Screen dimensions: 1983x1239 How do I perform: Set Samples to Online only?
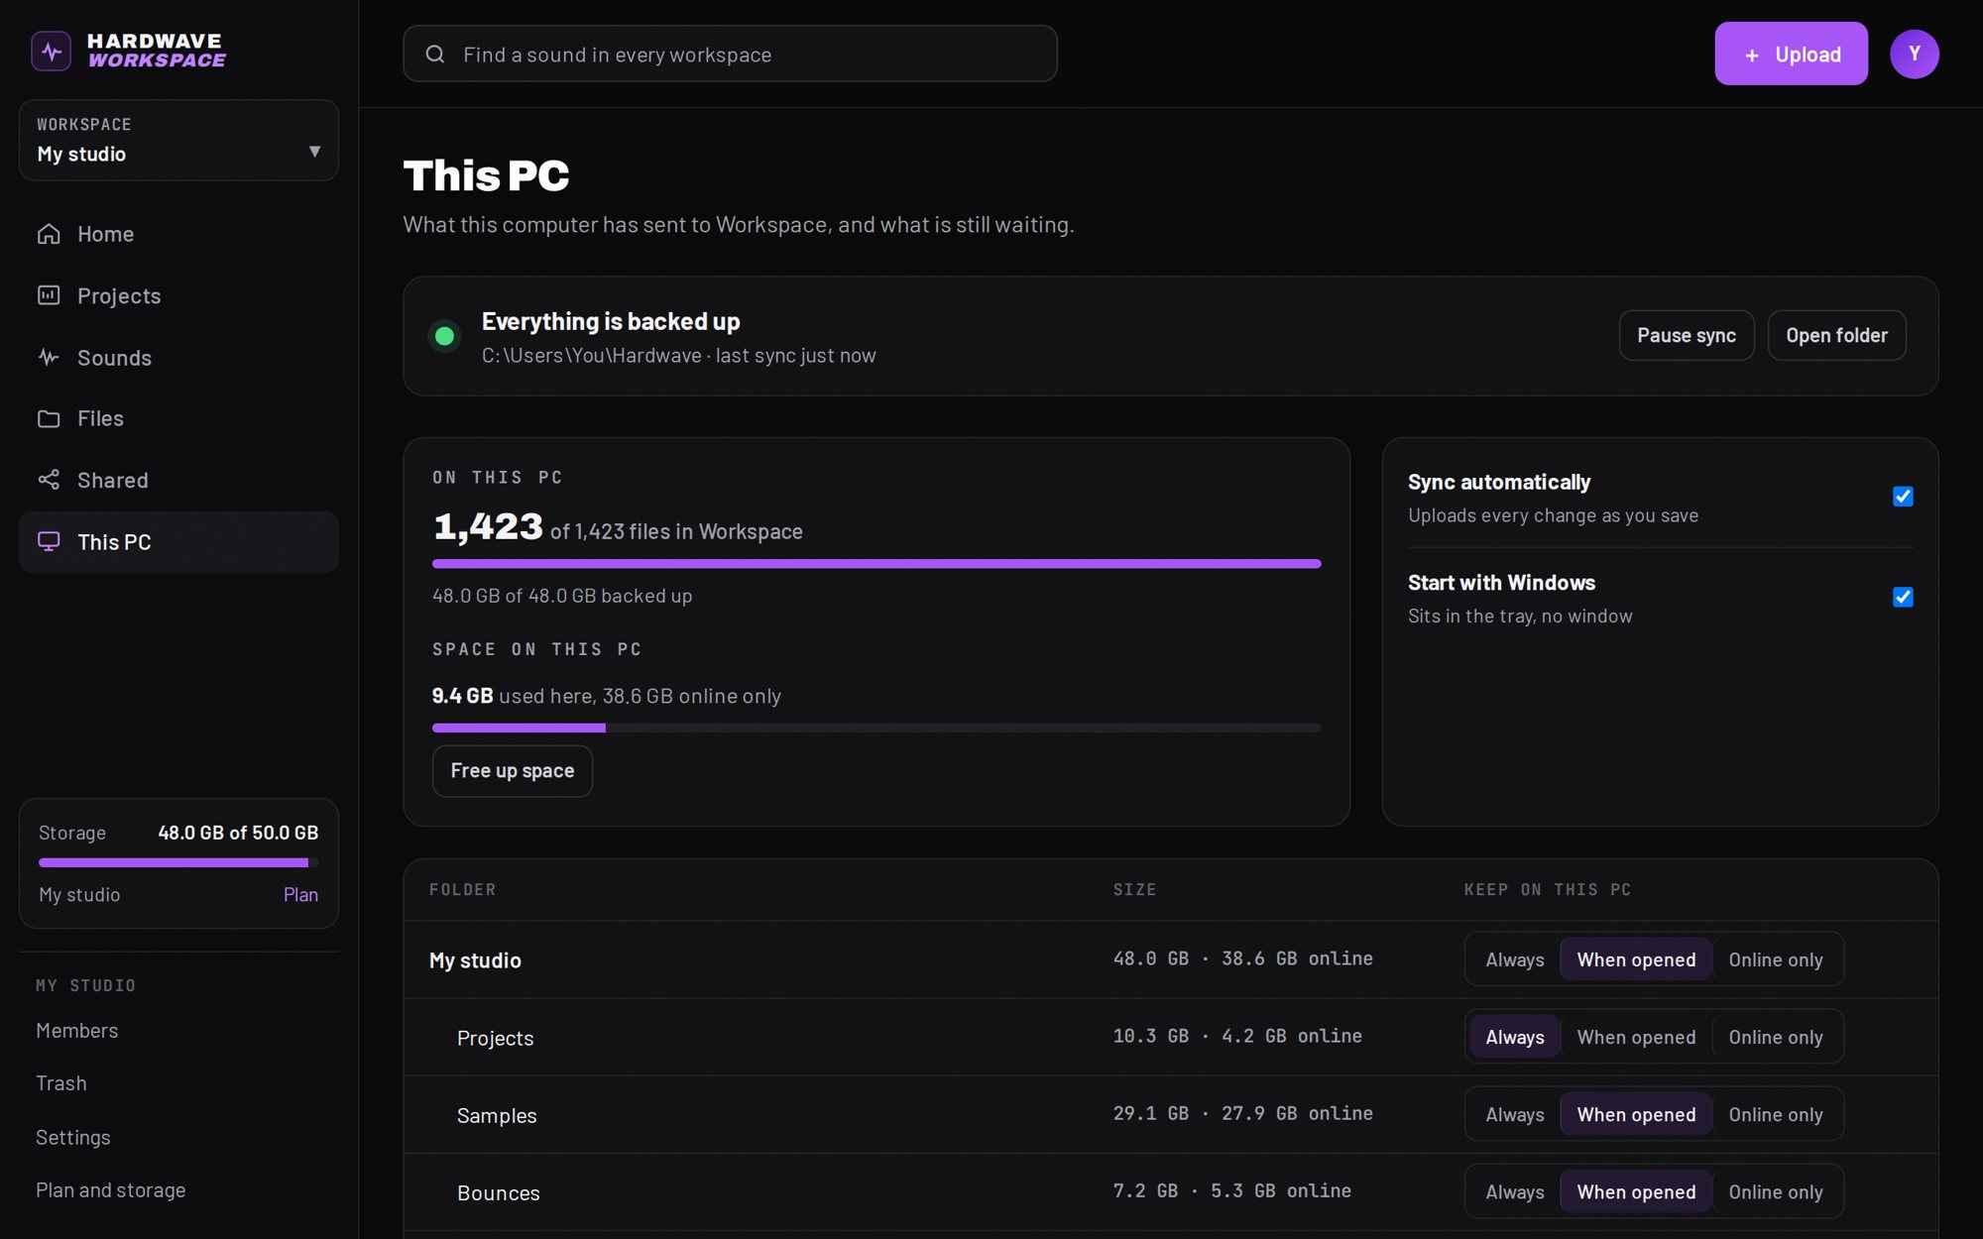[1775, 1114]
